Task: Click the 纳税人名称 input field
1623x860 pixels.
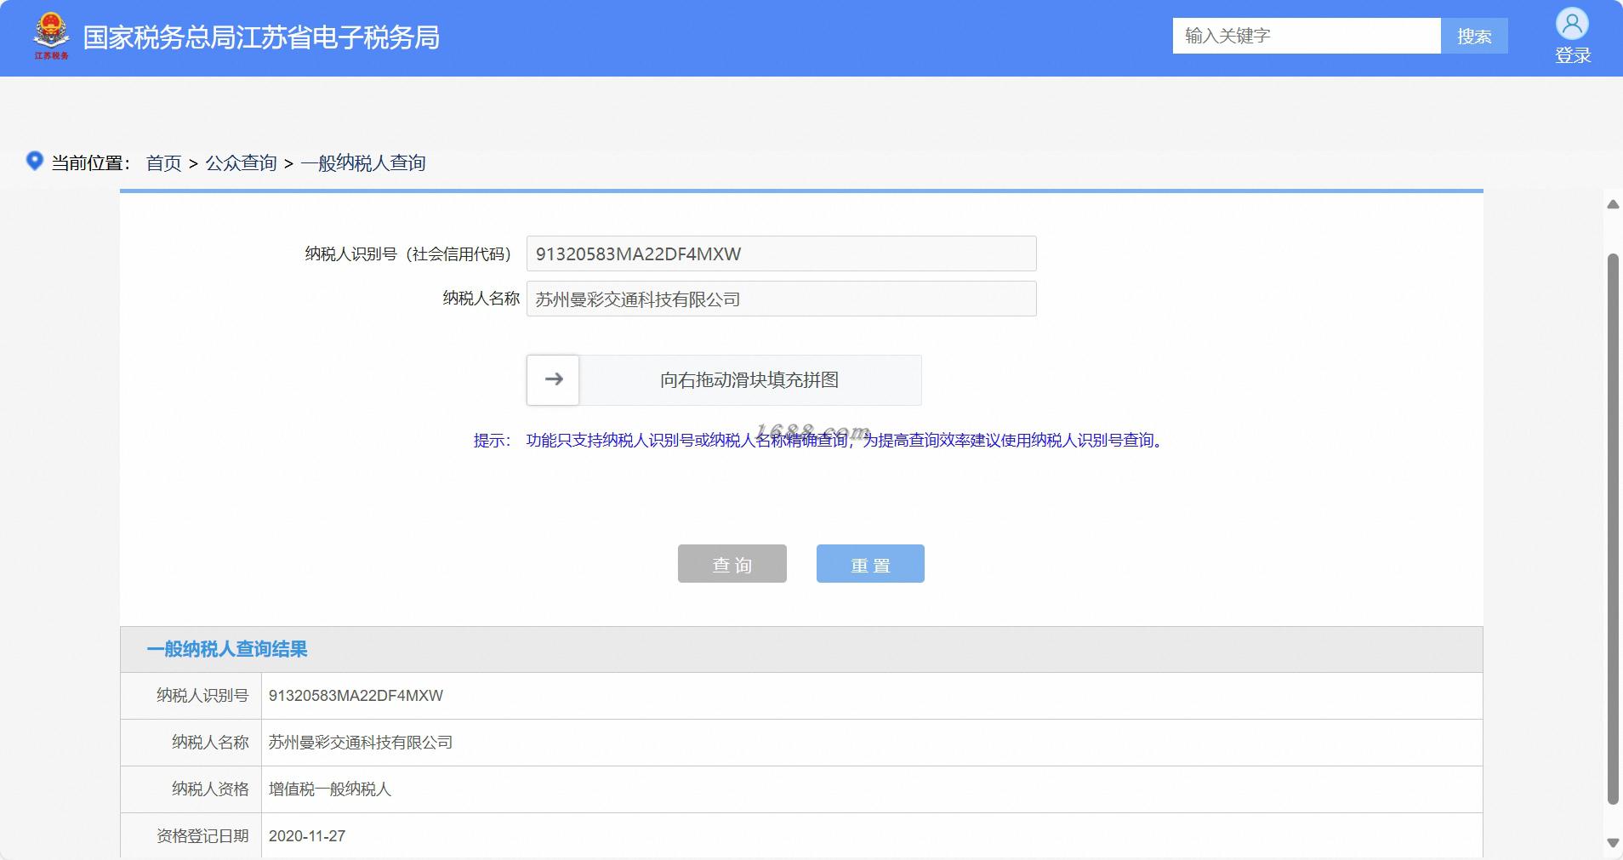Action: tap(782, 299)
